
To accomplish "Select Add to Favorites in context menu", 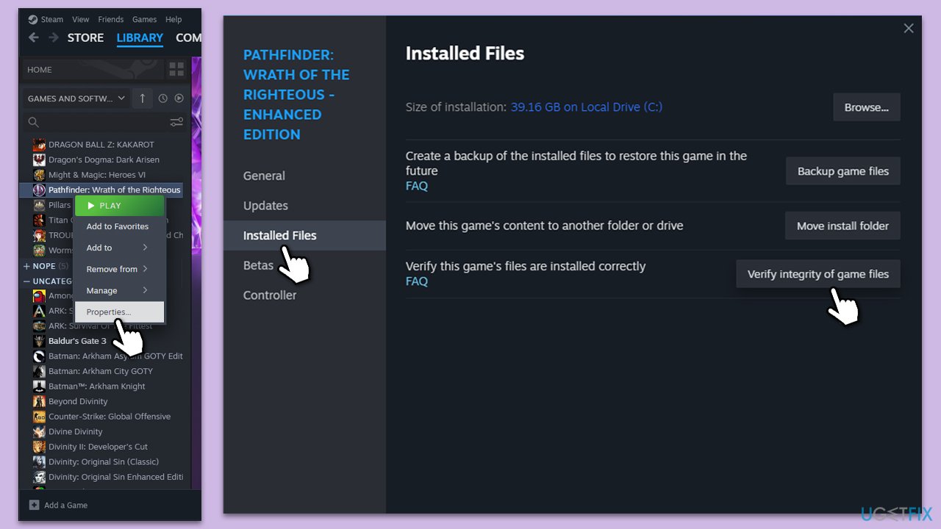I will tap(119, 226).
